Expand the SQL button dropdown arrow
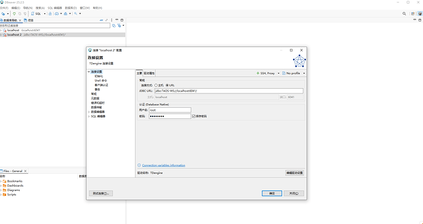Image resolution: width=423 pixels, height=224 pixels. [x=45, y=13]
